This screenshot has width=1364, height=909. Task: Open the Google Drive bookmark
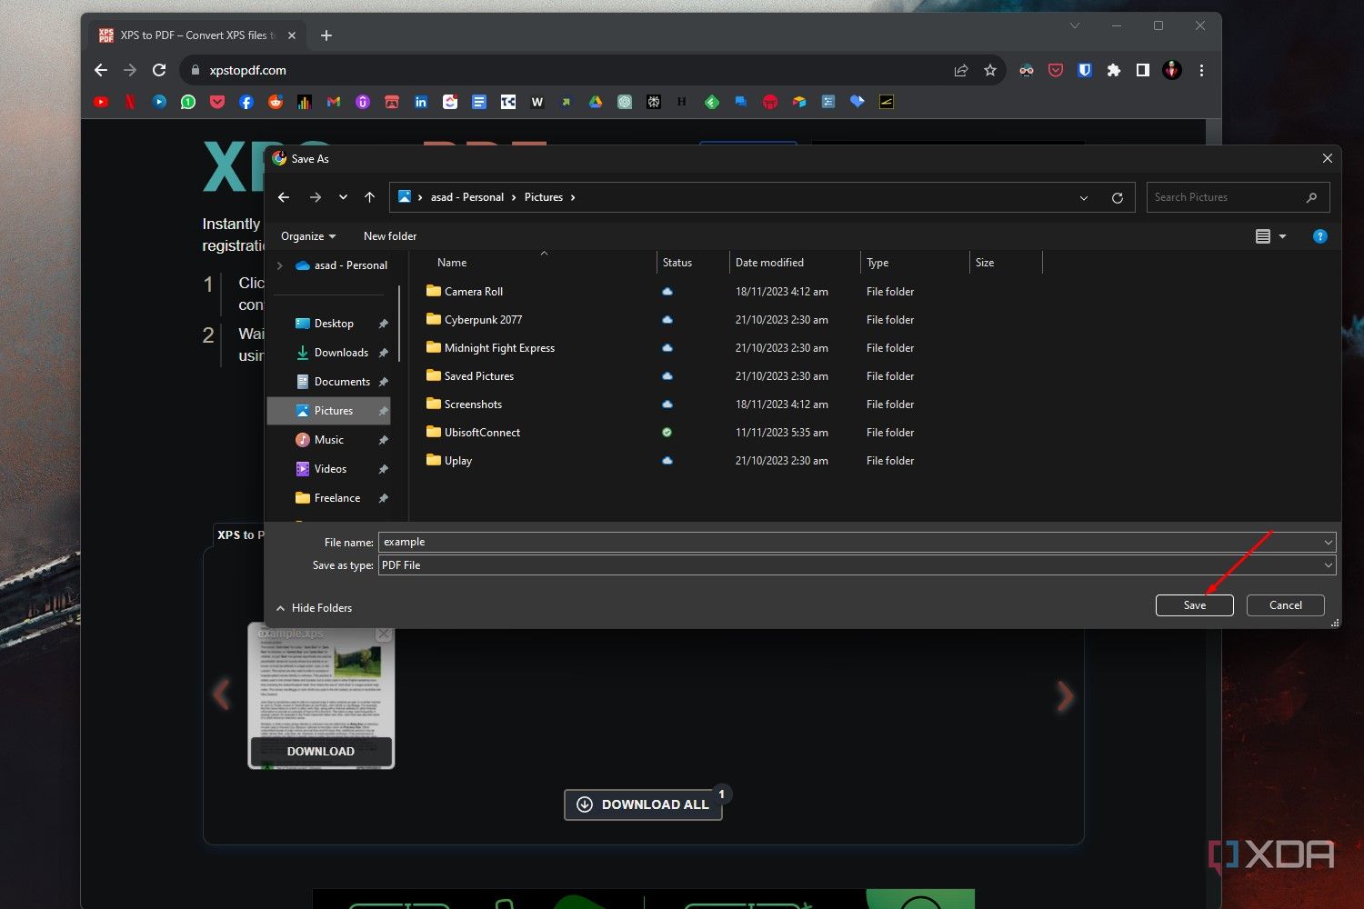(x=596, y=102)
